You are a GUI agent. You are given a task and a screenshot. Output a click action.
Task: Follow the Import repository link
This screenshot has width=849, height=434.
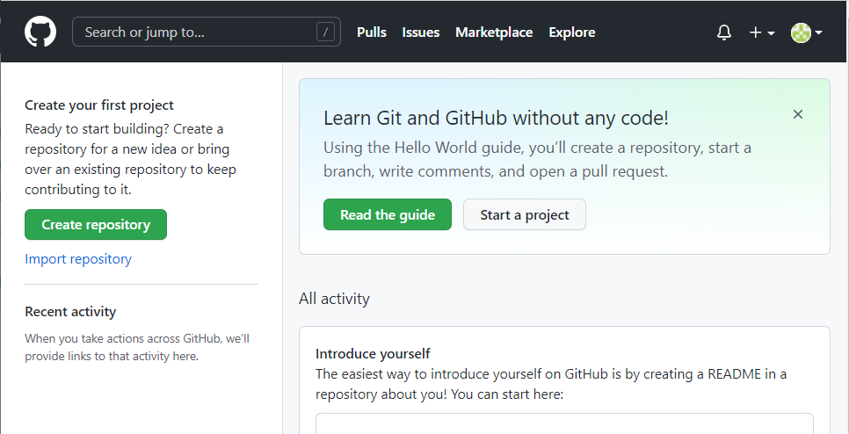[78, 259]
